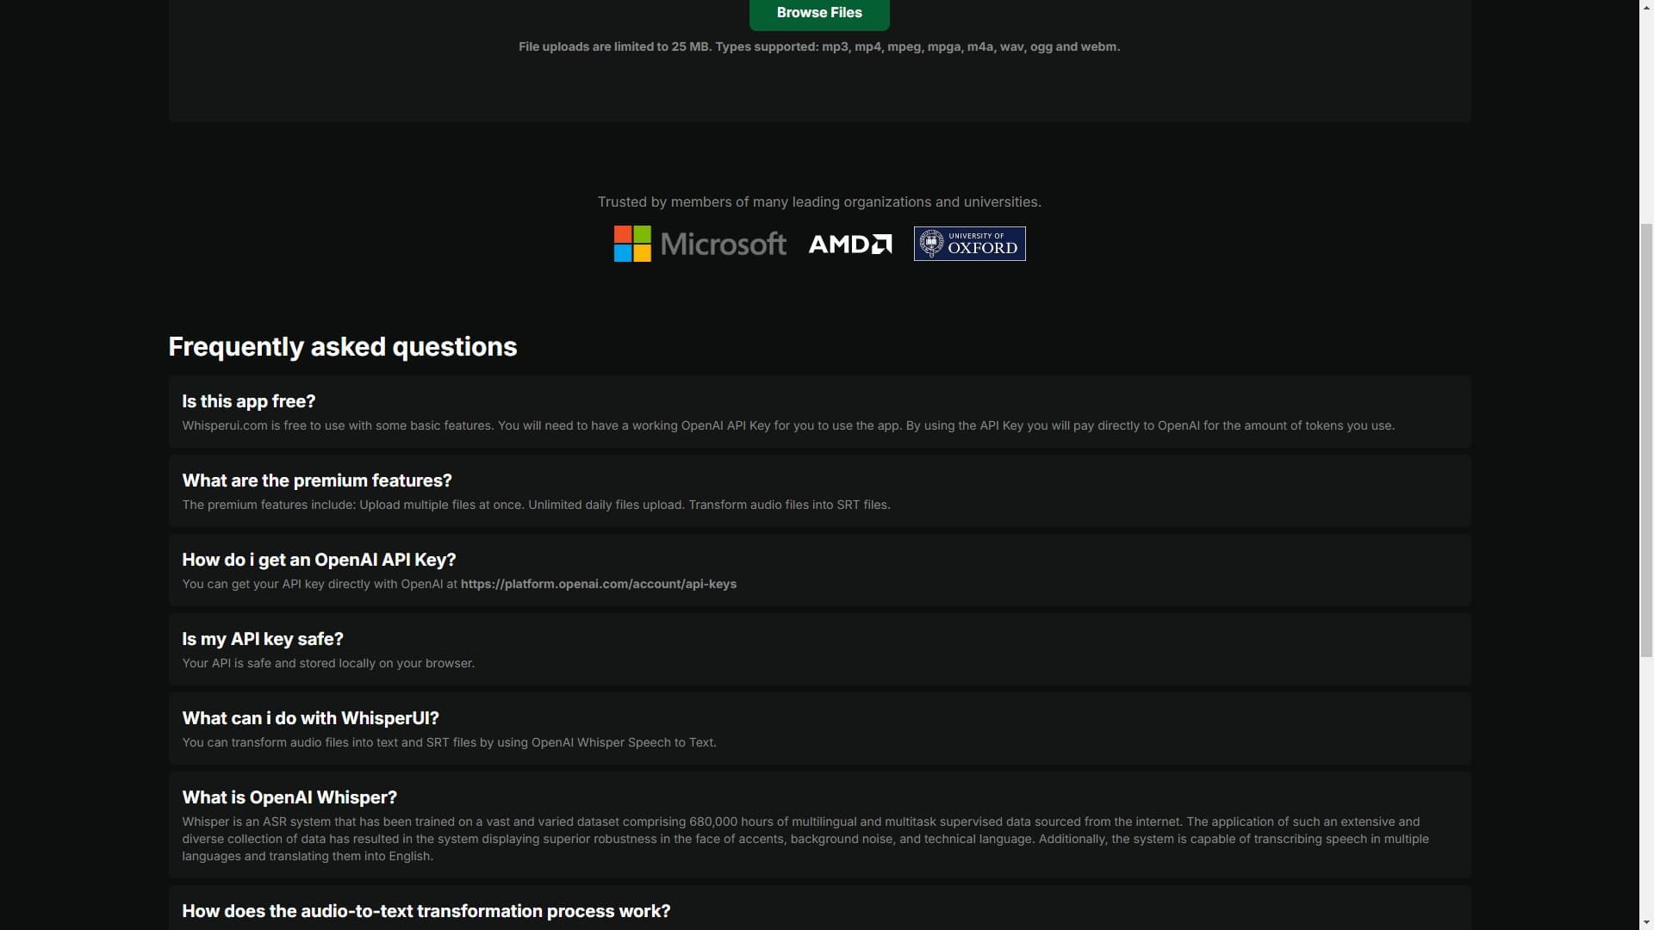Viewport: 1654px width, 930px height.
Task: Click the Oxford crest emblem
Action: pyautogui.click(x=931, y=244)
